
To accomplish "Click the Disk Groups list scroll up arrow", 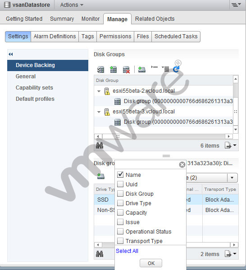I will (x=236, y=79).
